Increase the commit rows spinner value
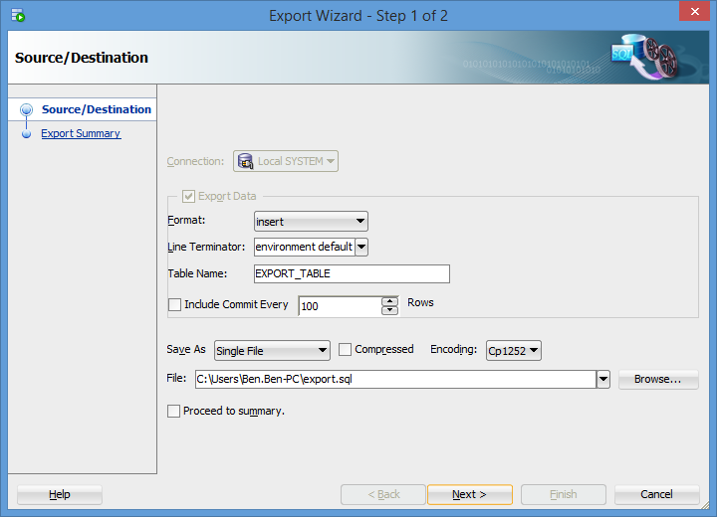This screenshot has height=517, width=717. coord(390,301)
